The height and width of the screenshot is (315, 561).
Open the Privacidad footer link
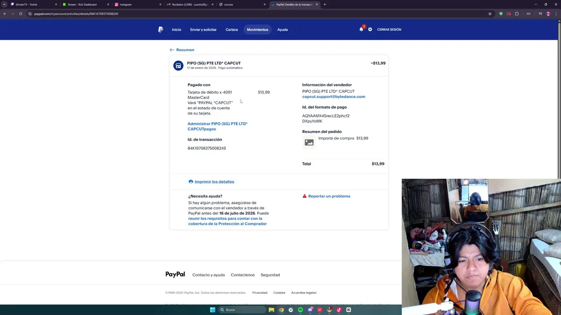coord(259,293)
